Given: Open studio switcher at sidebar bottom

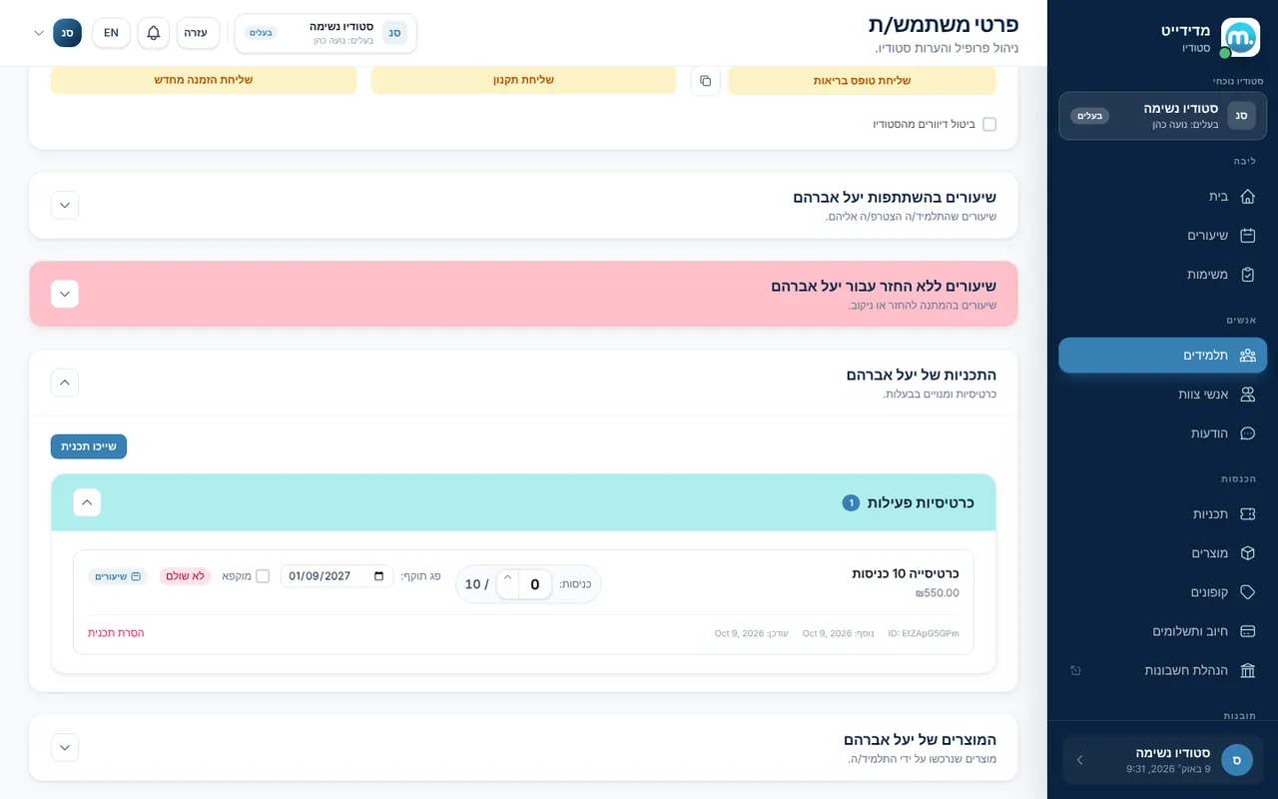Looking at the screenshot, I should tap(1163, 760).
